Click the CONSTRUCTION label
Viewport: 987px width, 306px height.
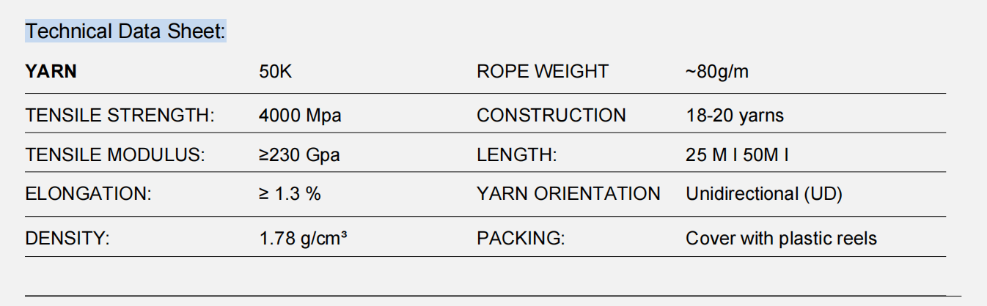[x=551, y=116]
